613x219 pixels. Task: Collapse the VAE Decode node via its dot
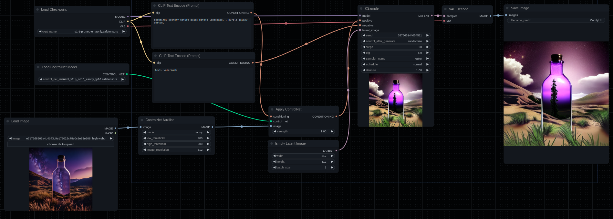click(x=445, y=9)
